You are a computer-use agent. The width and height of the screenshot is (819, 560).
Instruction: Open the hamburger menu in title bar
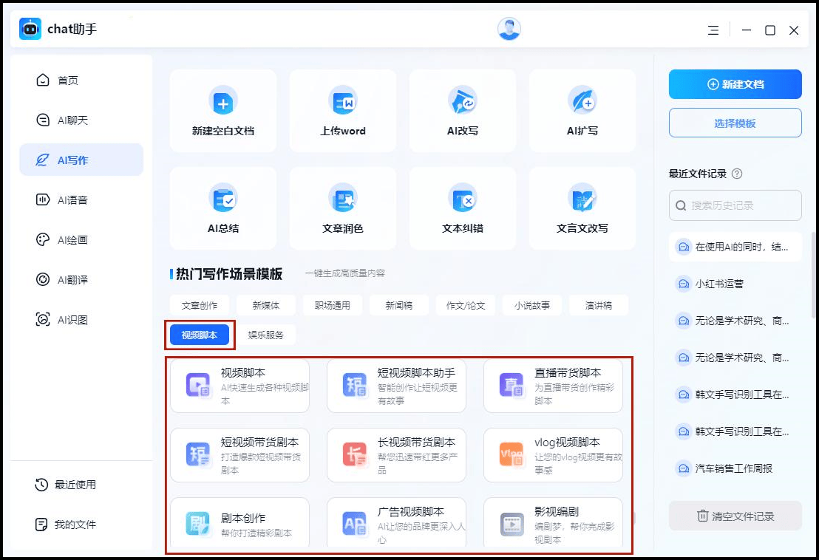(x=713, y=30)
